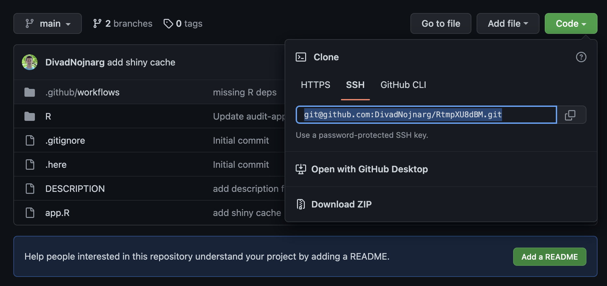This screenshot has width=607, height=286.
Task: Open the app.R file
Action: pyautogui.click(x=57, y=213)
